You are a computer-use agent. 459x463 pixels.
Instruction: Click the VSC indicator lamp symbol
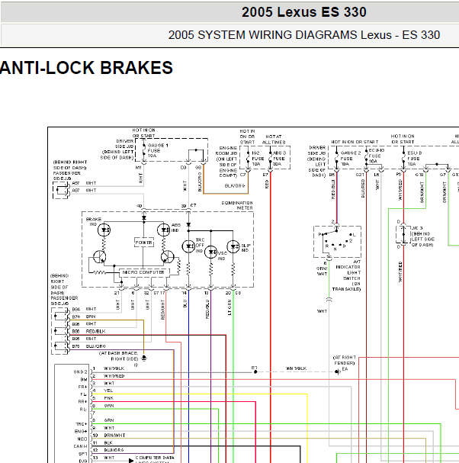tap(210, 252)
